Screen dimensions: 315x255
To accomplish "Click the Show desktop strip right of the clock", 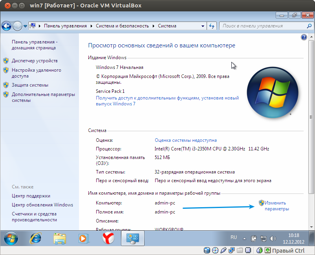I will point(312,238).
